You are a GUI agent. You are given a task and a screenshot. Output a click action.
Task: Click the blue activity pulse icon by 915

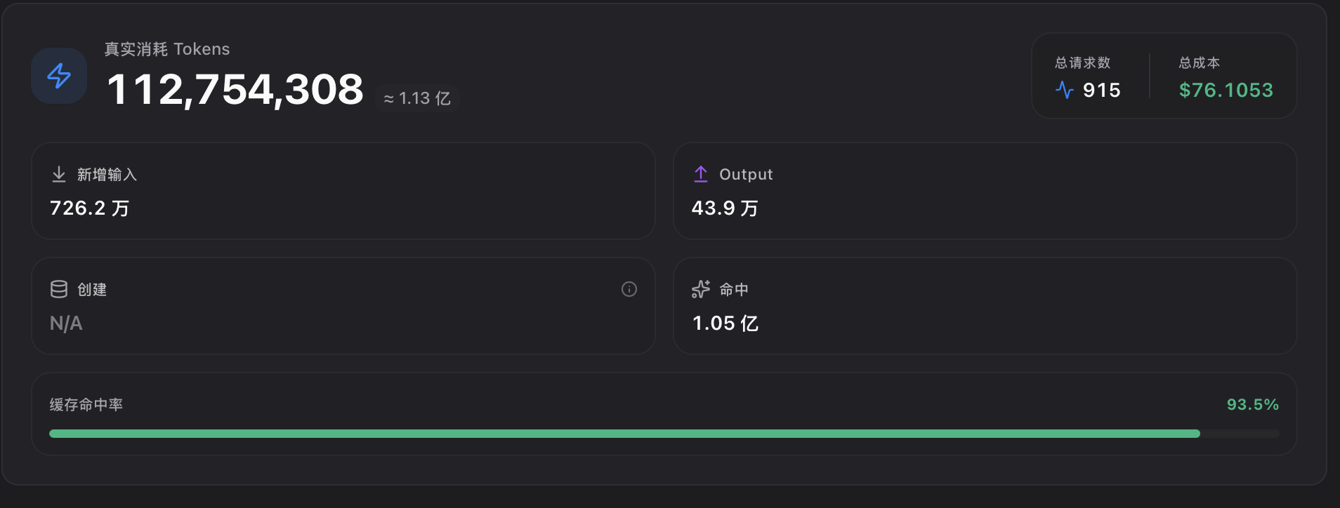pyautogui.click(x=1065, y=90)
